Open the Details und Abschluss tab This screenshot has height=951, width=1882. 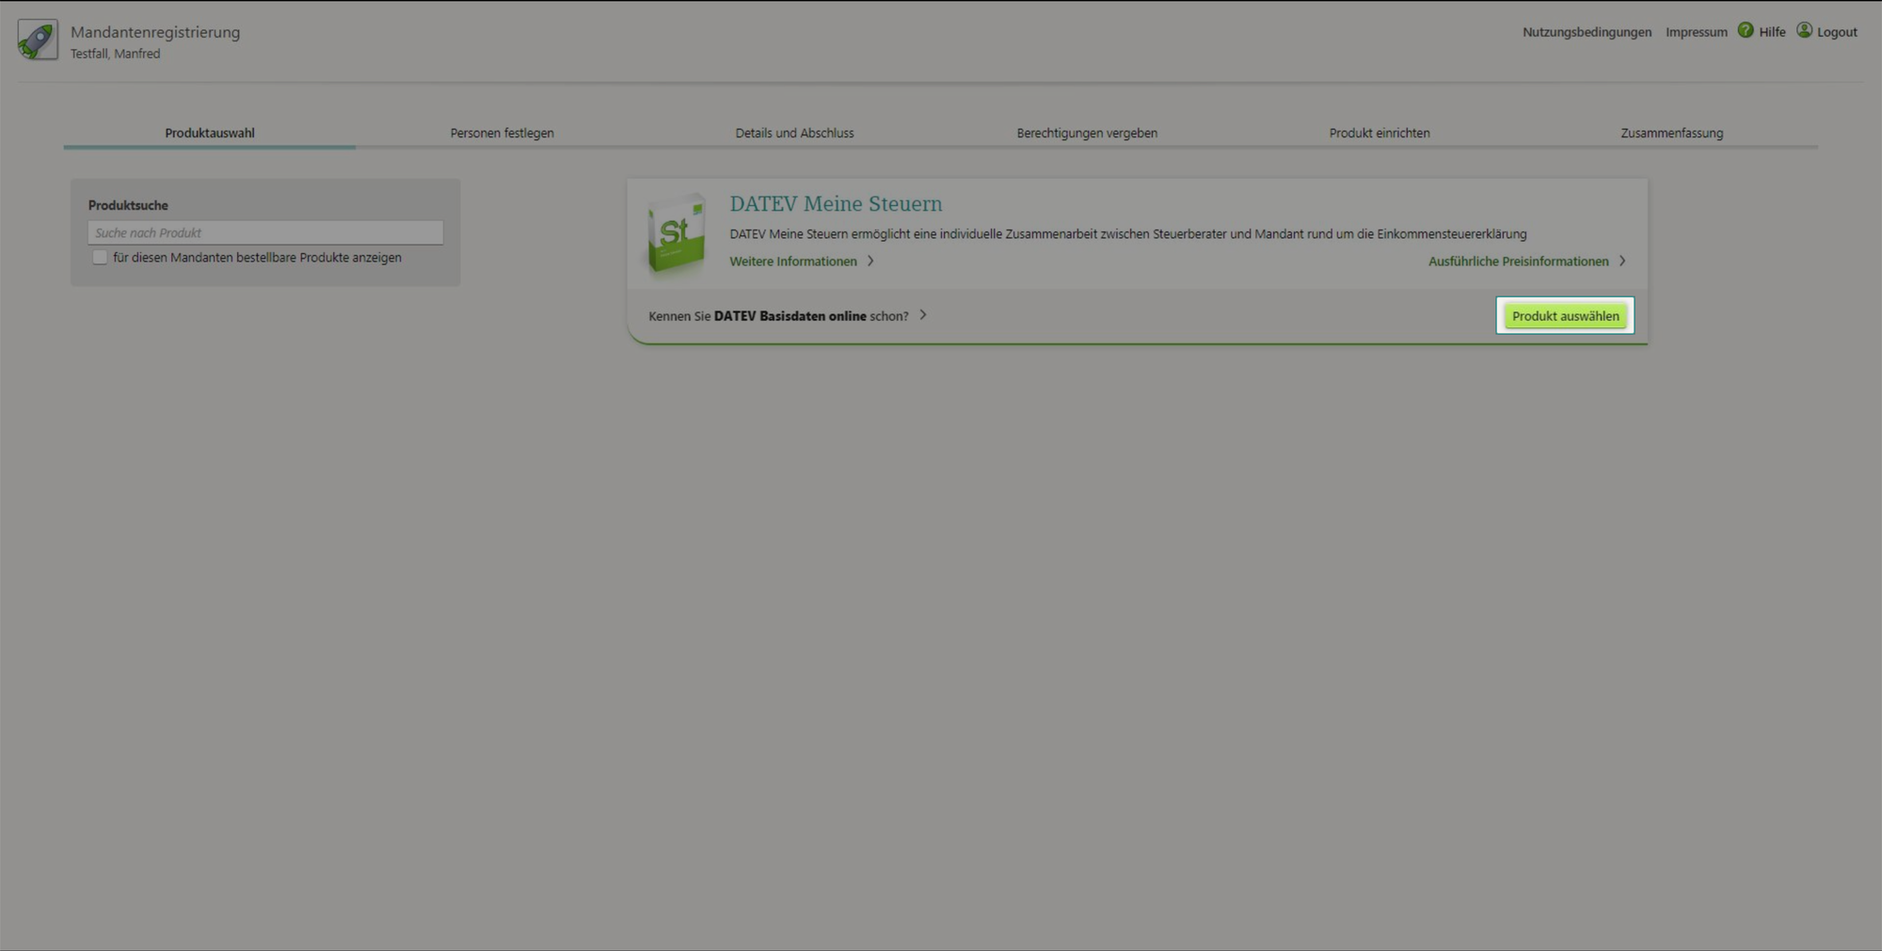pyautogui.click(x=794, y=134)
